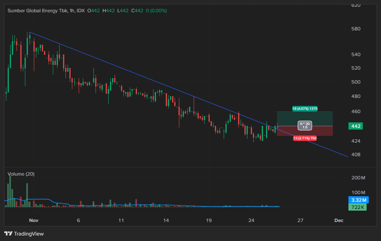Select the Volume (20) indicator label
381x241 pixels.
tap(21, 174)
